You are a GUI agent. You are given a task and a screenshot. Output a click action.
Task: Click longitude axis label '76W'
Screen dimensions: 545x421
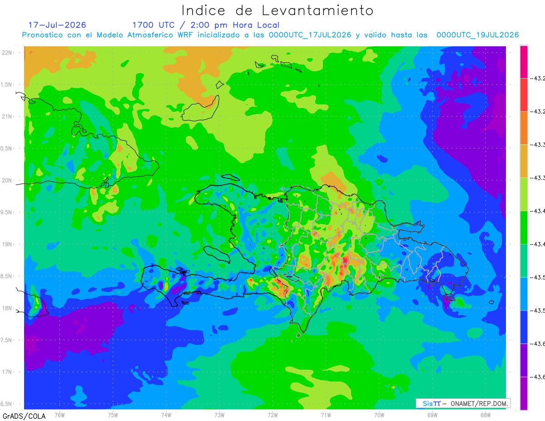pyautogui.click(x=59, y=415)
